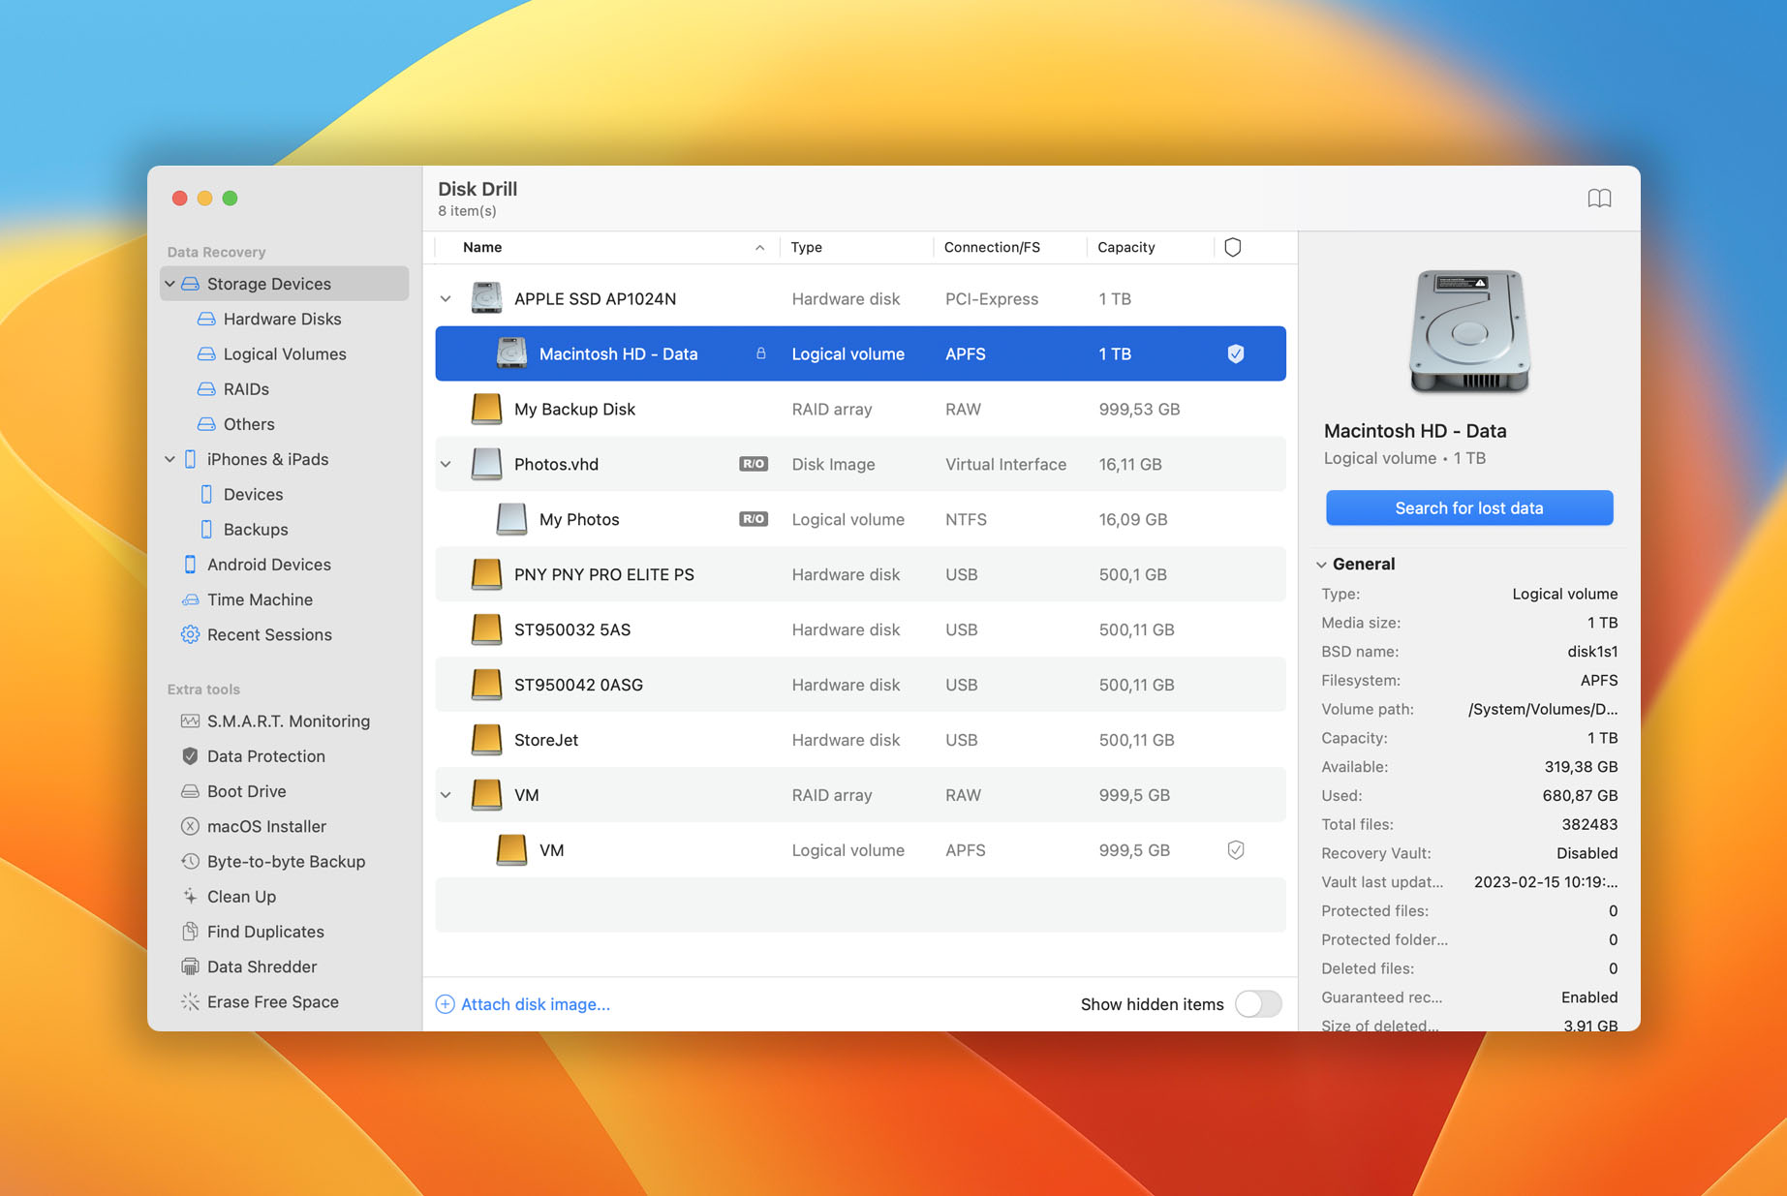The height and width of the screenshot is (1196, 1787).
Task: Click the lock icon beside Macintosh HD - Data
Action: coord(761,353)
